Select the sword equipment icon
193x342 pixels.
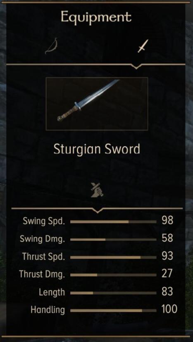click(143, 46)
